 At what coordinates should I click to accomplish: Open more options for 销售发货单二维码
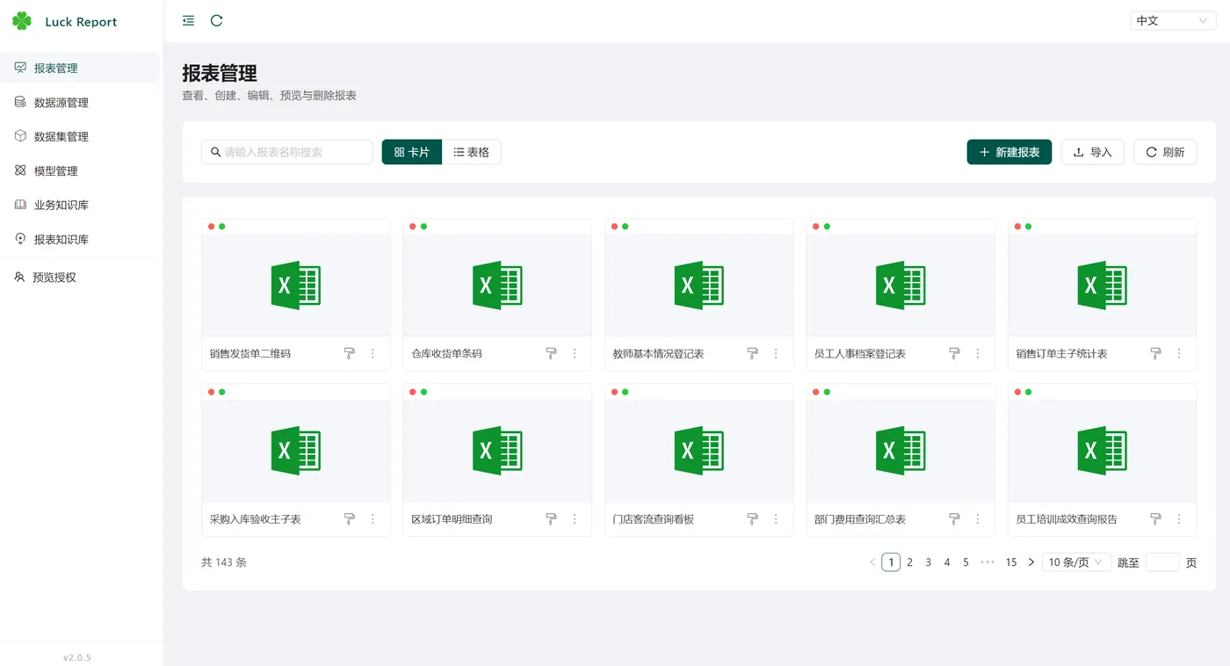[373, 353]
